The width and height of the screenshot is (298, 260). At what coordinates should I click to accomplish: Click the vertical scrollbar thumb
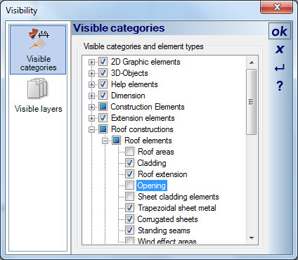tap(252, 102)
